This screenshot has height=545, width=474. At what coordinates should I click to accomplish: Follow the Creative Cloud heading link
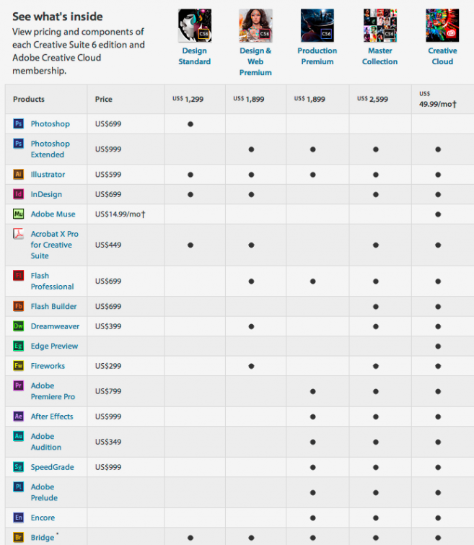click(442, 56)
